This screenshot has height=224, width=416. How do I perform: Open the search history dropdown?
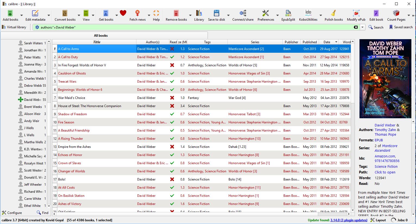point(362,27)
